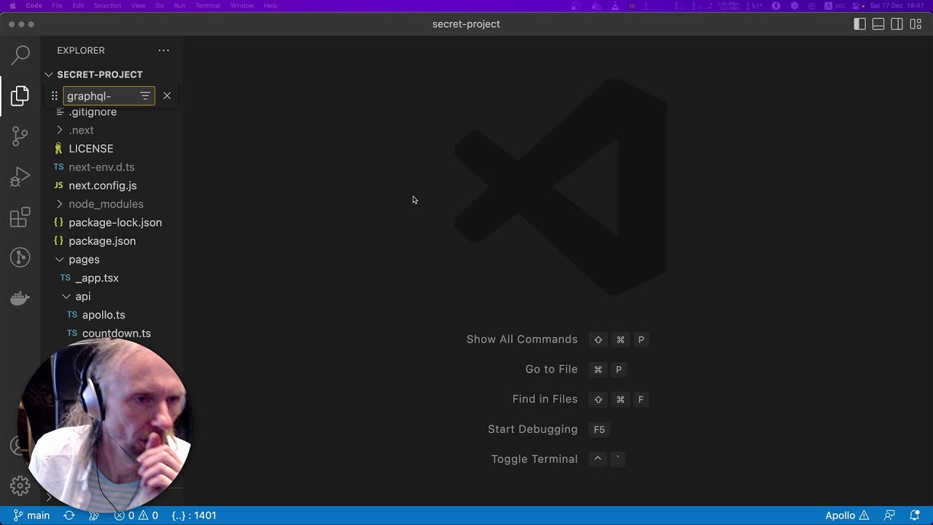The image size is (933, 525).
Task: Open the View menu
Action: (138, 6)
